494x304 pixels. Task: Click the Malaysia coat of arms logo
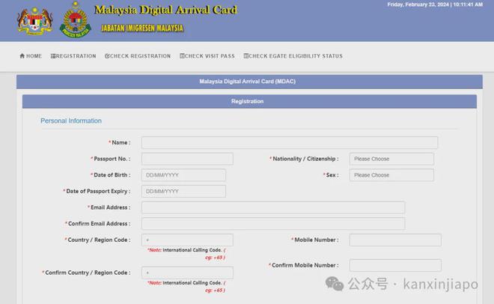pos(34,21)
